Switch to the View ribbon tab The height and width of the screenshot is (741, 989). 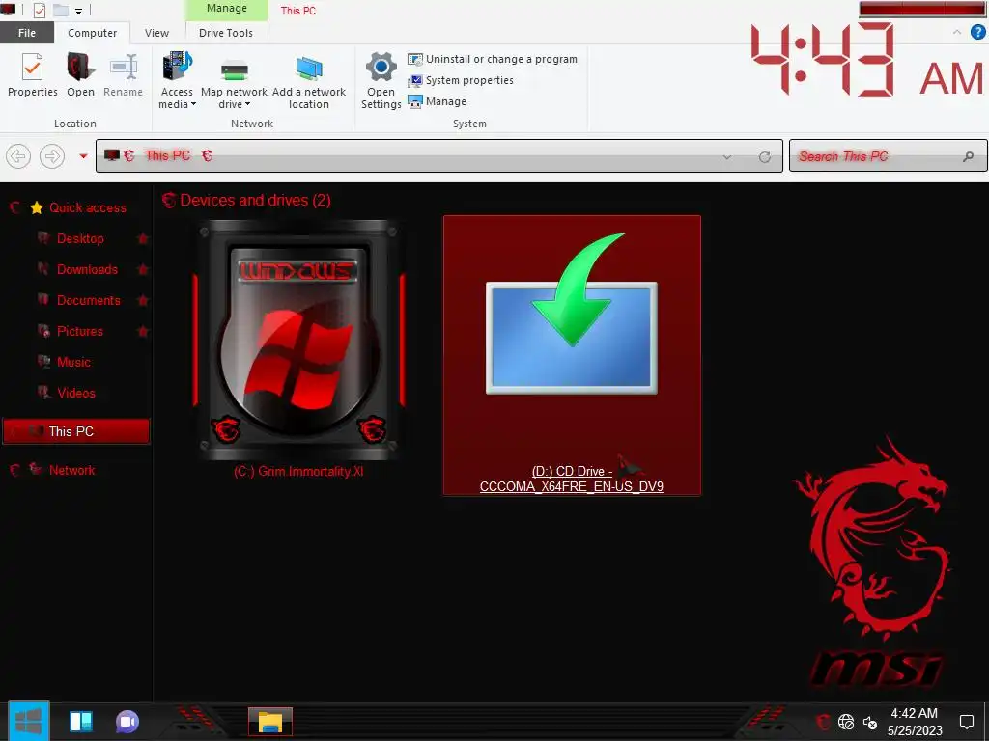156,33
